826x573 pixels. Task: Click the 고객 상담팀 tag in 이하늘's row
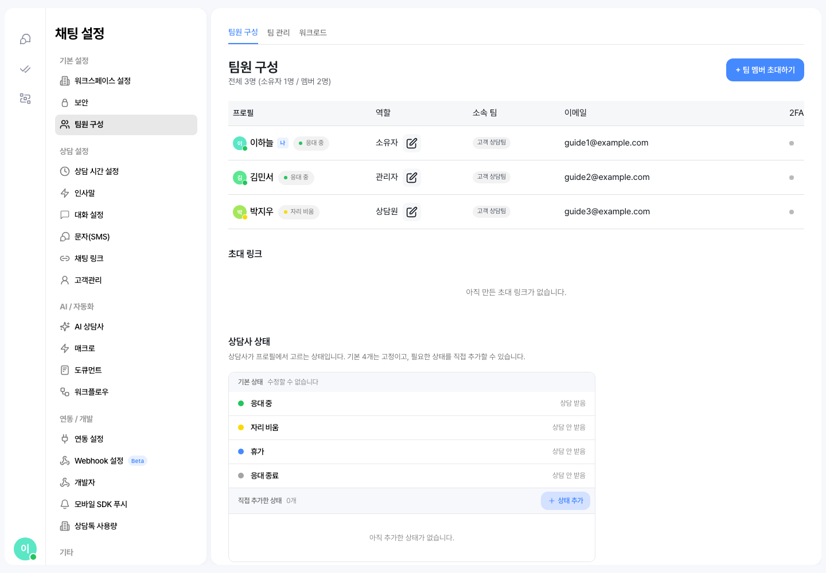(492, 143)
